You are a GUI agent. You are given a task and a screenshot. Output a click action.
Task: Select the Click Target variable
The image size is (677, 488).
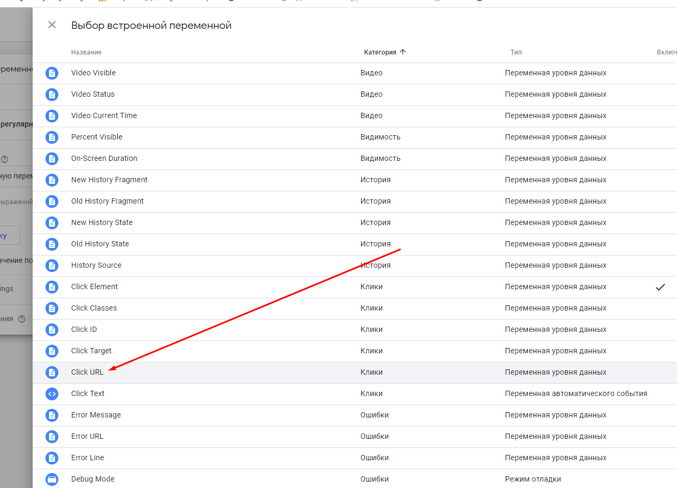pos(91,351)
